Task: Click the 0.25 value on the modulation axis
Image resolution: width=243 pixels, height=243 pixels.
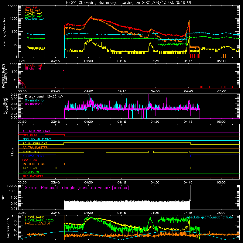Action: (x=14, y=94)
